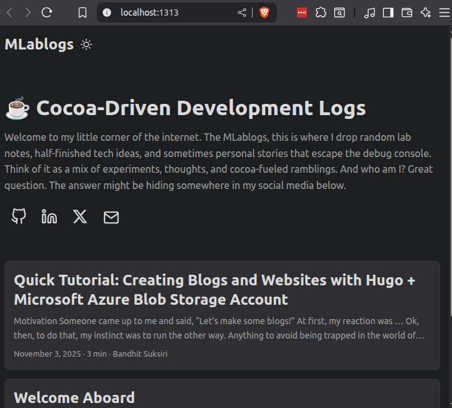Viewport: 452px width, 408px height.
Task: Toggle the light/dark theme sun icon
Action: tap(86, 44)
